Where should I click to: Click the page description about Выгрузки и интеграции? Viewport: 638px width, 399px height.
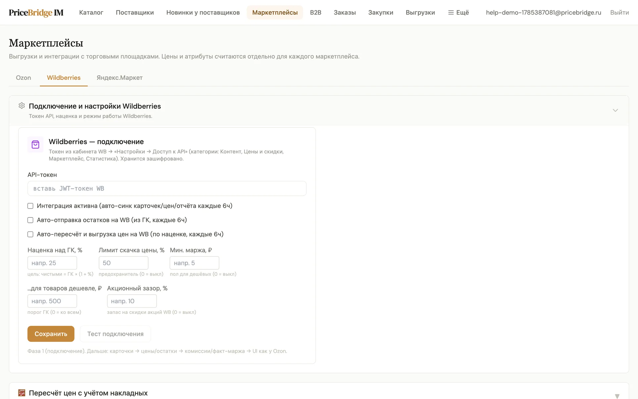184,57
